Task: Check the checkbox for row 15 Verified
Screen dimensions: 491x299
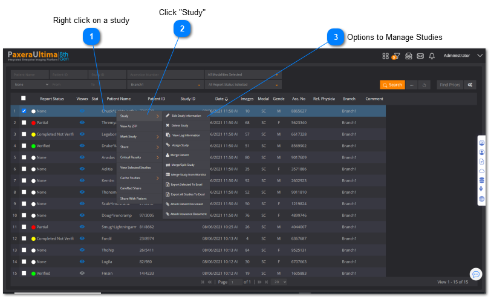Action: click(24, 274)
